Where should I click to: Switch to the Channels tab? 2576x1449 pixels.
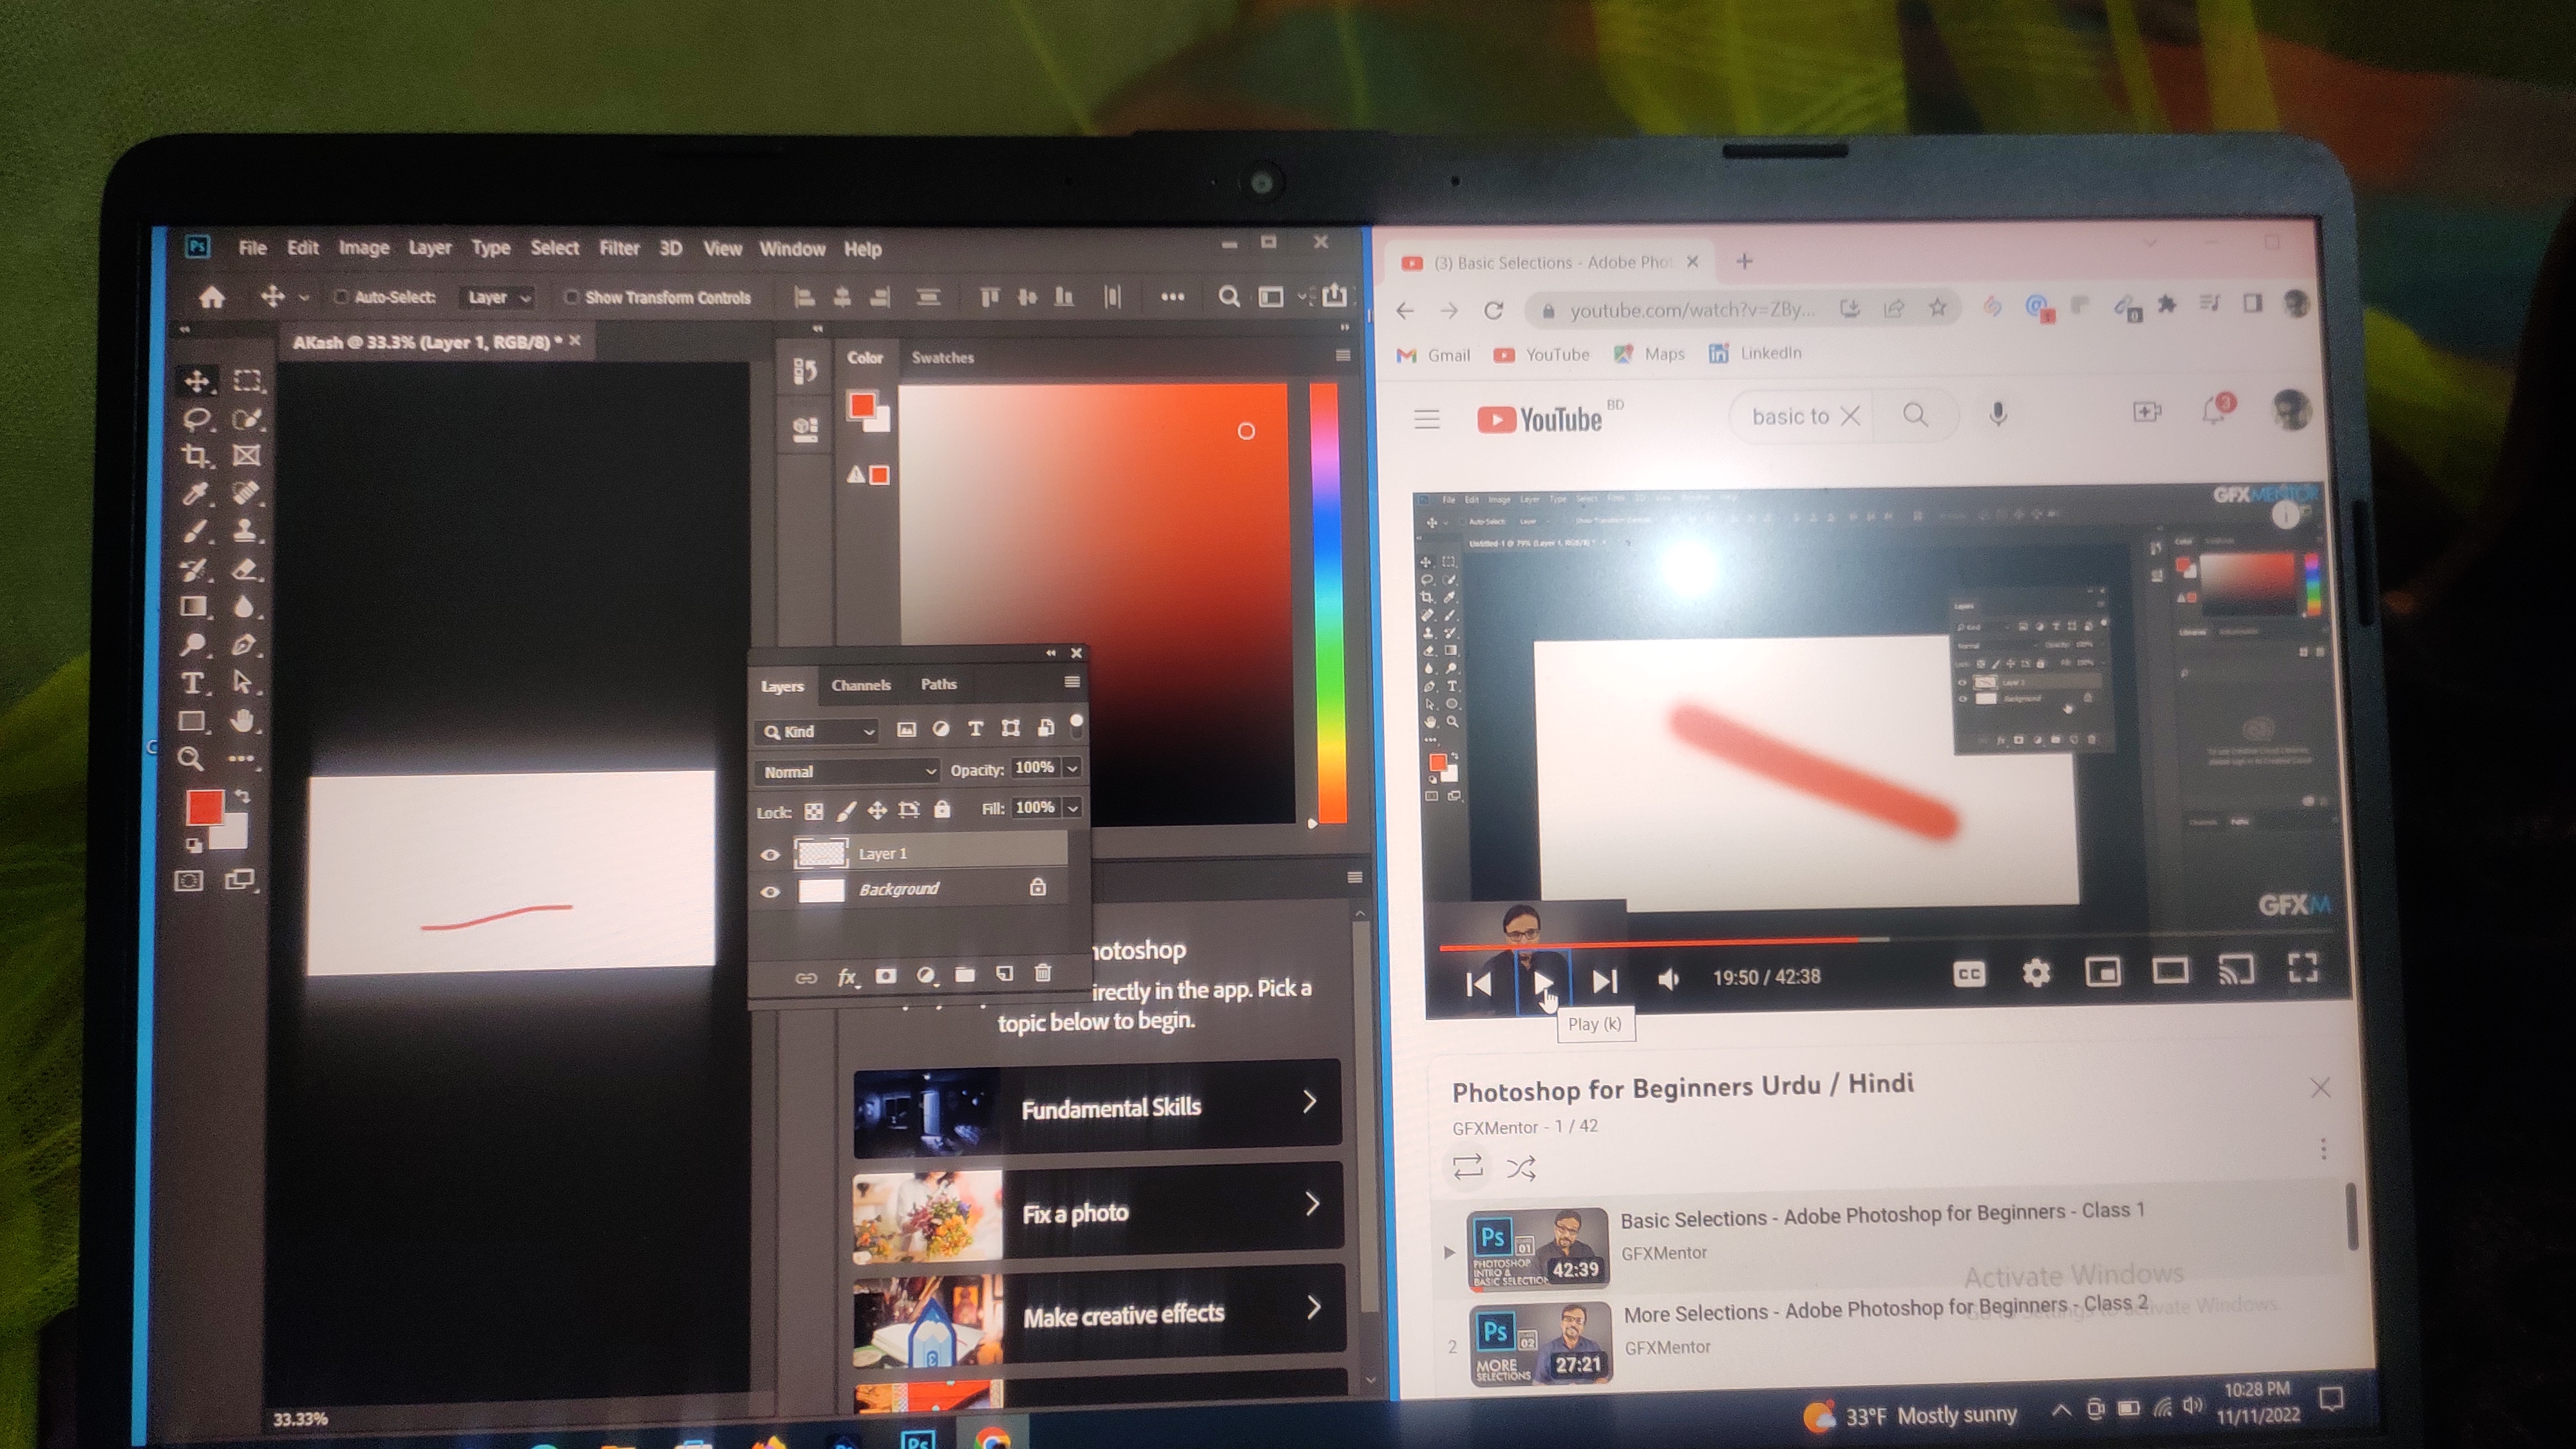point(861,685)
